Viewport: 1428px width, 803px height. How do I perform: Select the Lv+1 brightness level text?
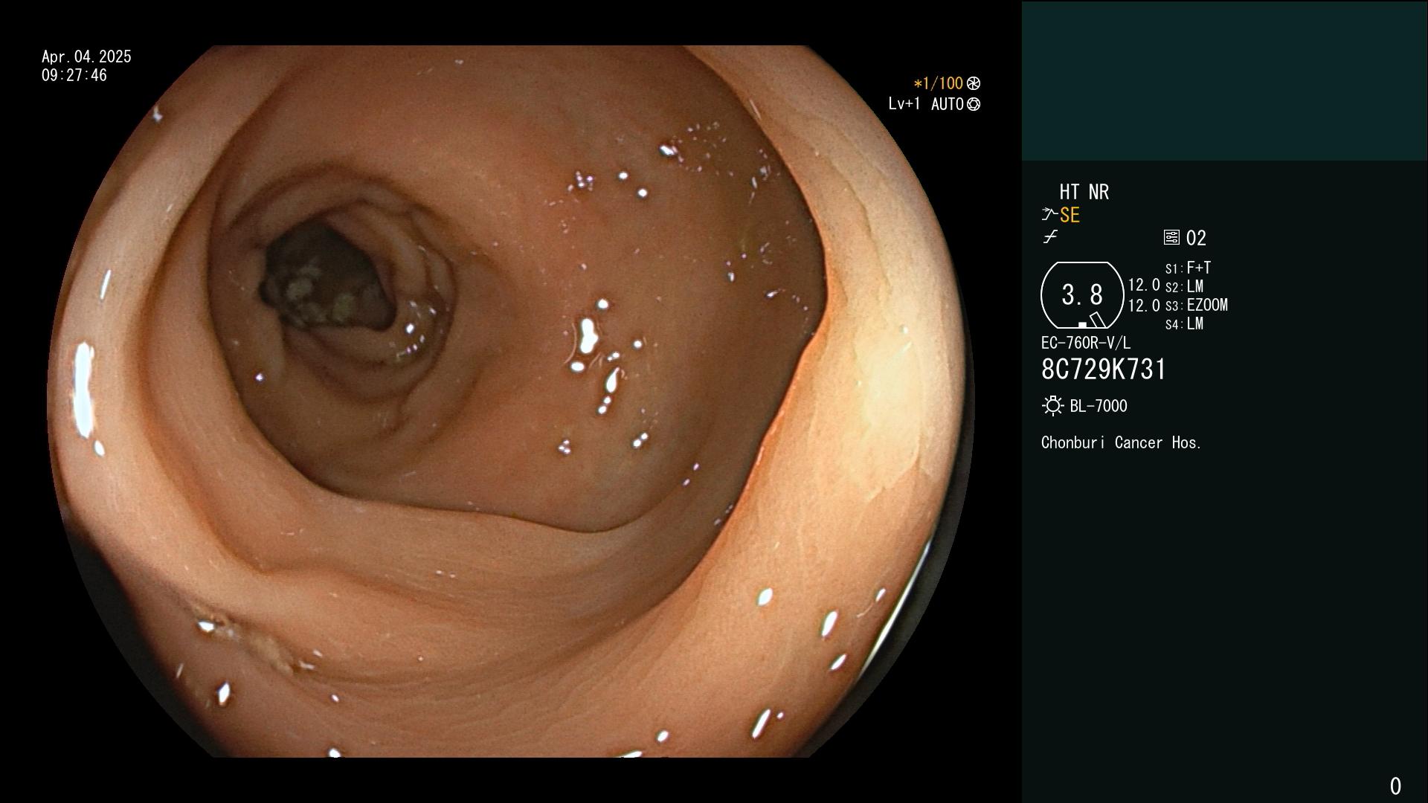(904, 104)
